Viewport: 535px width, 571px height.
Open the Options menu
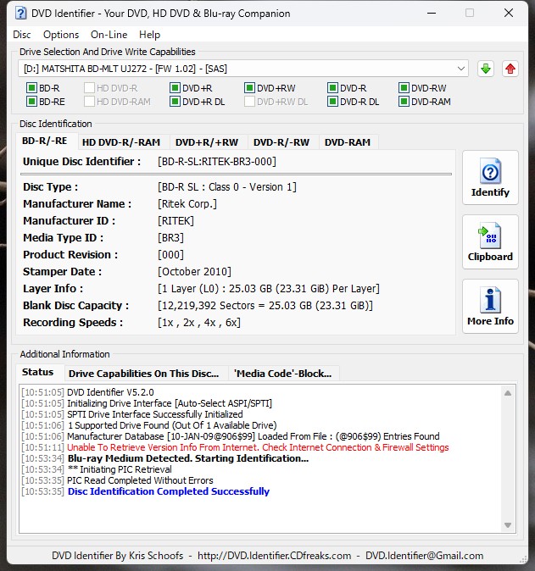click(61, 35)
